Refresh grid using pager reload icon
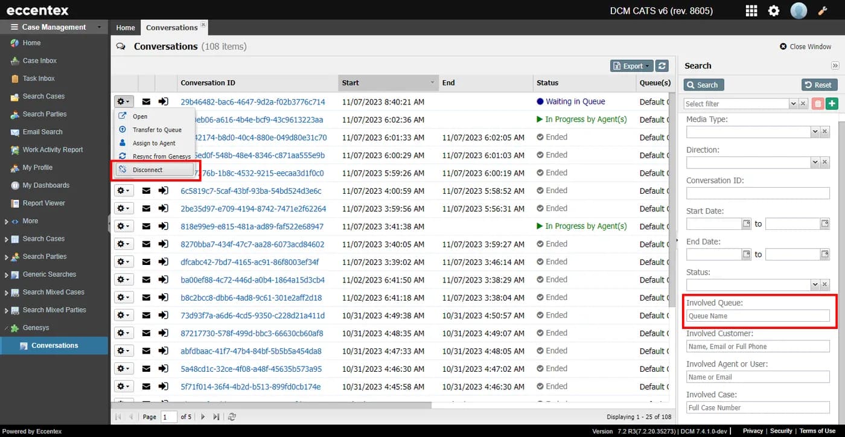 232,416
